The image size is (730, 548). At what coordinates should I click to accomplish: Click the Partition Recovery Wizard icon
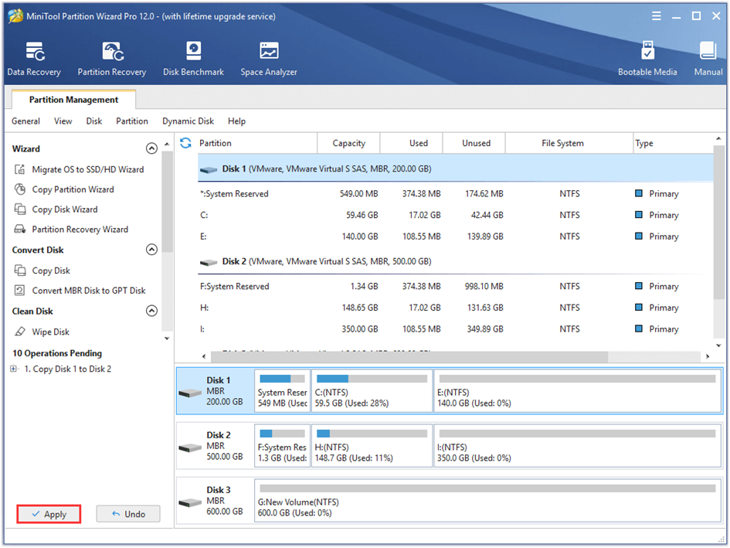19,230
